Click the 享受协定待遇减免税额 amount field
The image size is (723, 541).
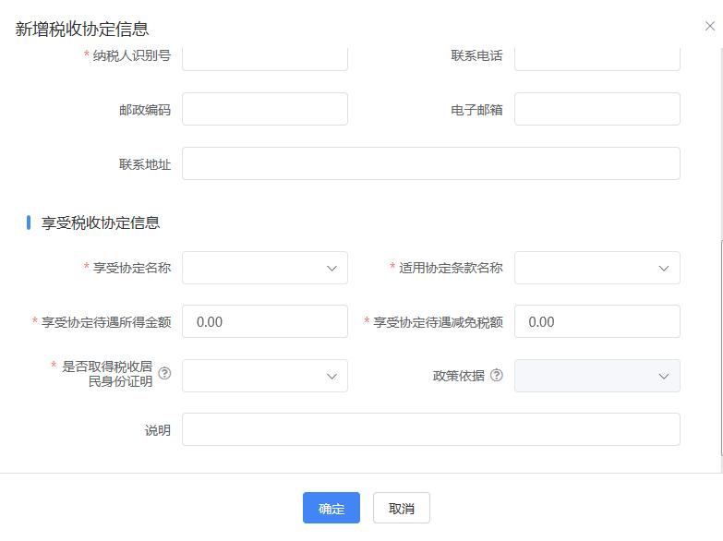tap(596, 321)
